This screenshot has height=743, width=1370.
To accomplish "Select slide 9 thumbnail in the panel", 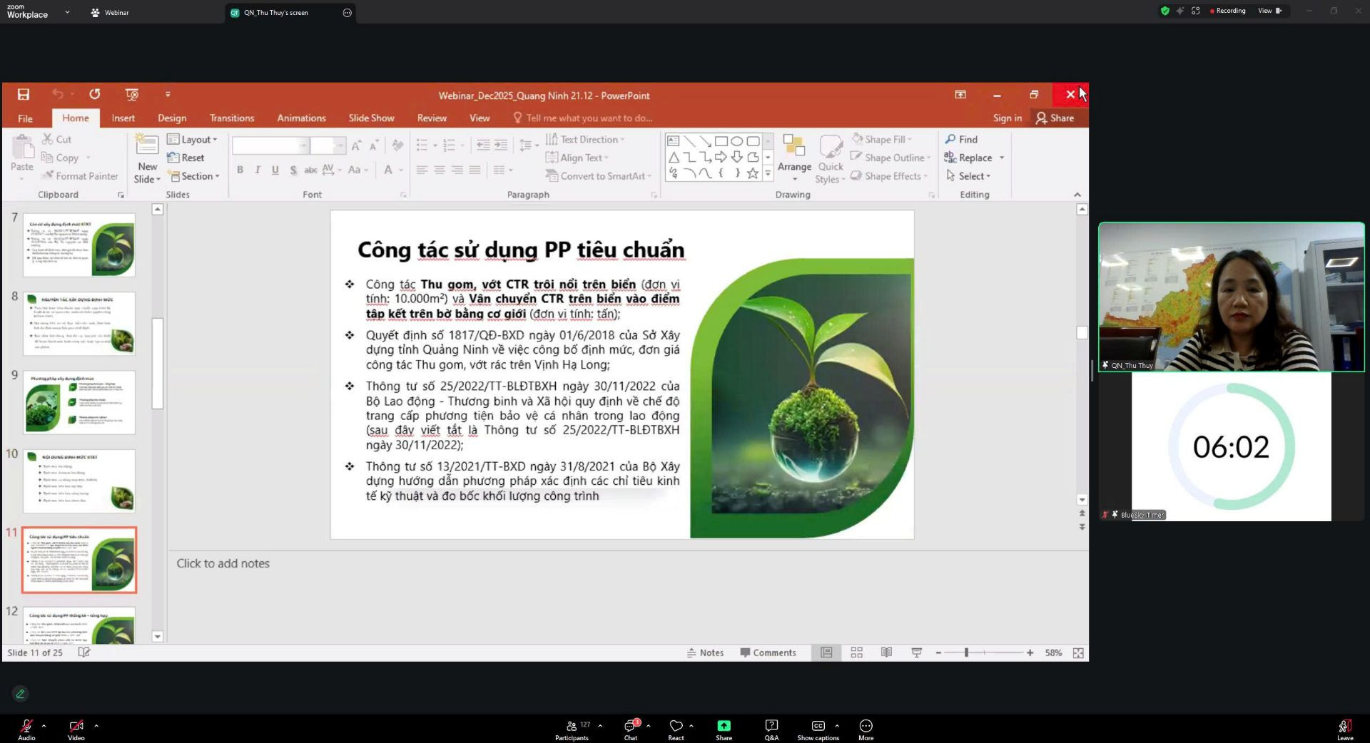I will point(78,401).
